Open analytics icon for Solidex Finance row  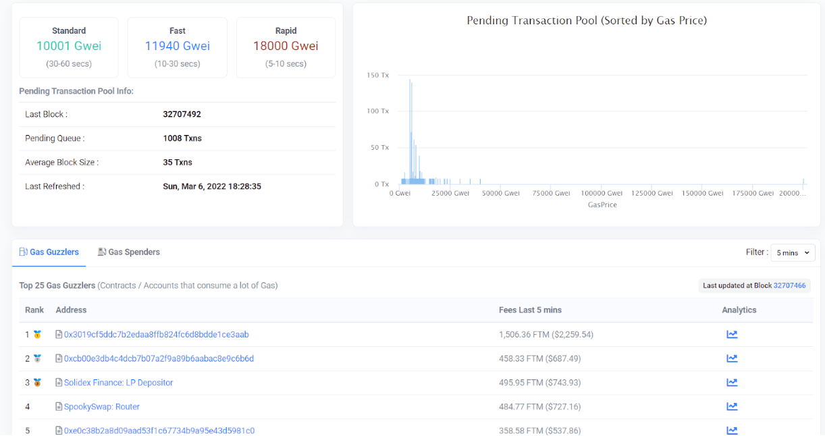[732, 383]
